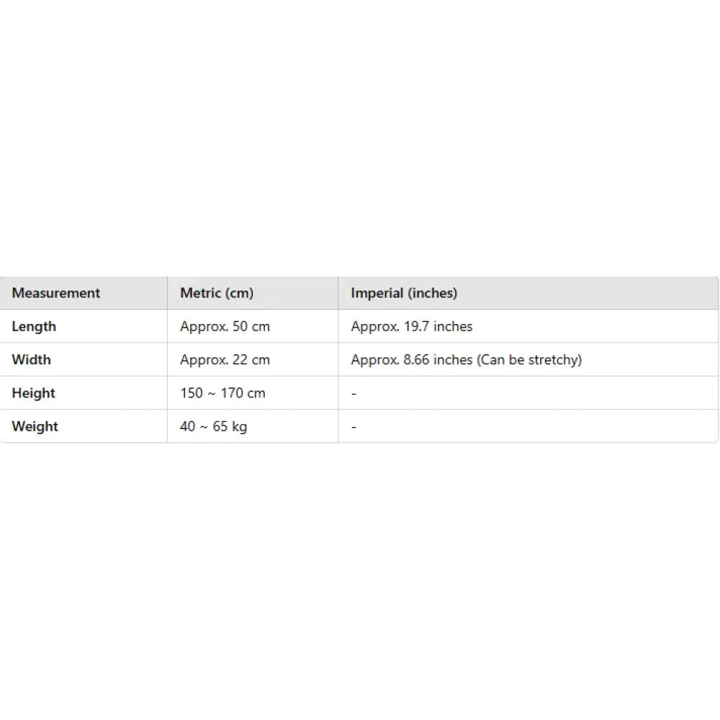This screenshot has width=720, height=720.
Task: Click the Width row label
Action: 32,359
